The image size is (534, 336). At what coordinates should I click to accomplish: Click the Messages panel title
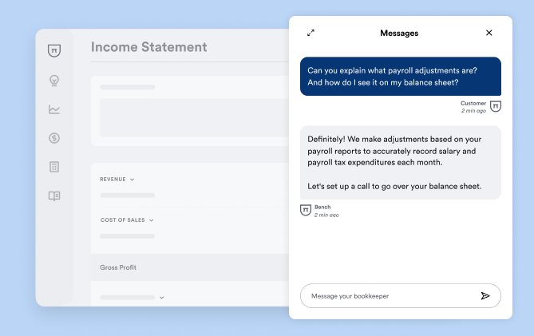(x=399, y=33)
